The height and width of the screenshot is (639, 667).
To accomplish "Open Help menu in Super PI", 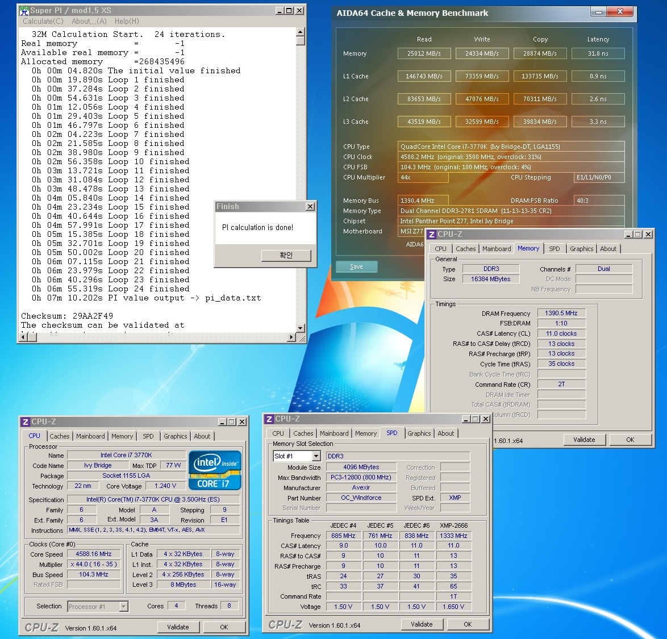I will (126, 21).
